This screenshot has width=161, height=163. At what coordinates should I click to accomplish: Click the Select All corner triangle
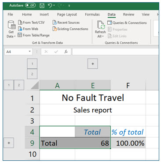point(35,85)
